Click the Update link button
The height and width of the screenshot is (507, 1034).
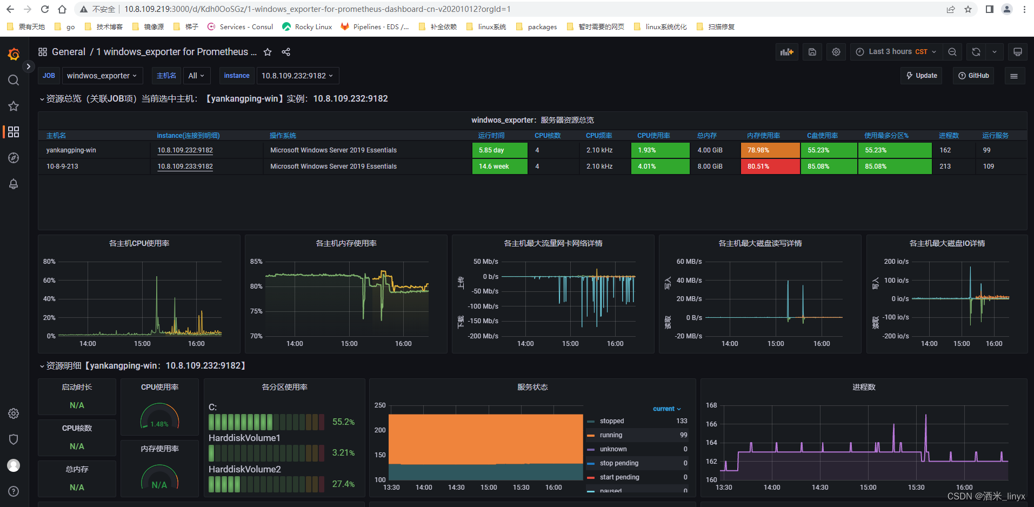(x=922, y=76)
